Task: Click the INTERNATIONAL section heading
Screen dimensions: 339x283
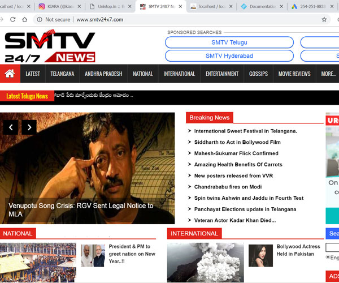Action: click(x=194, y=233)
